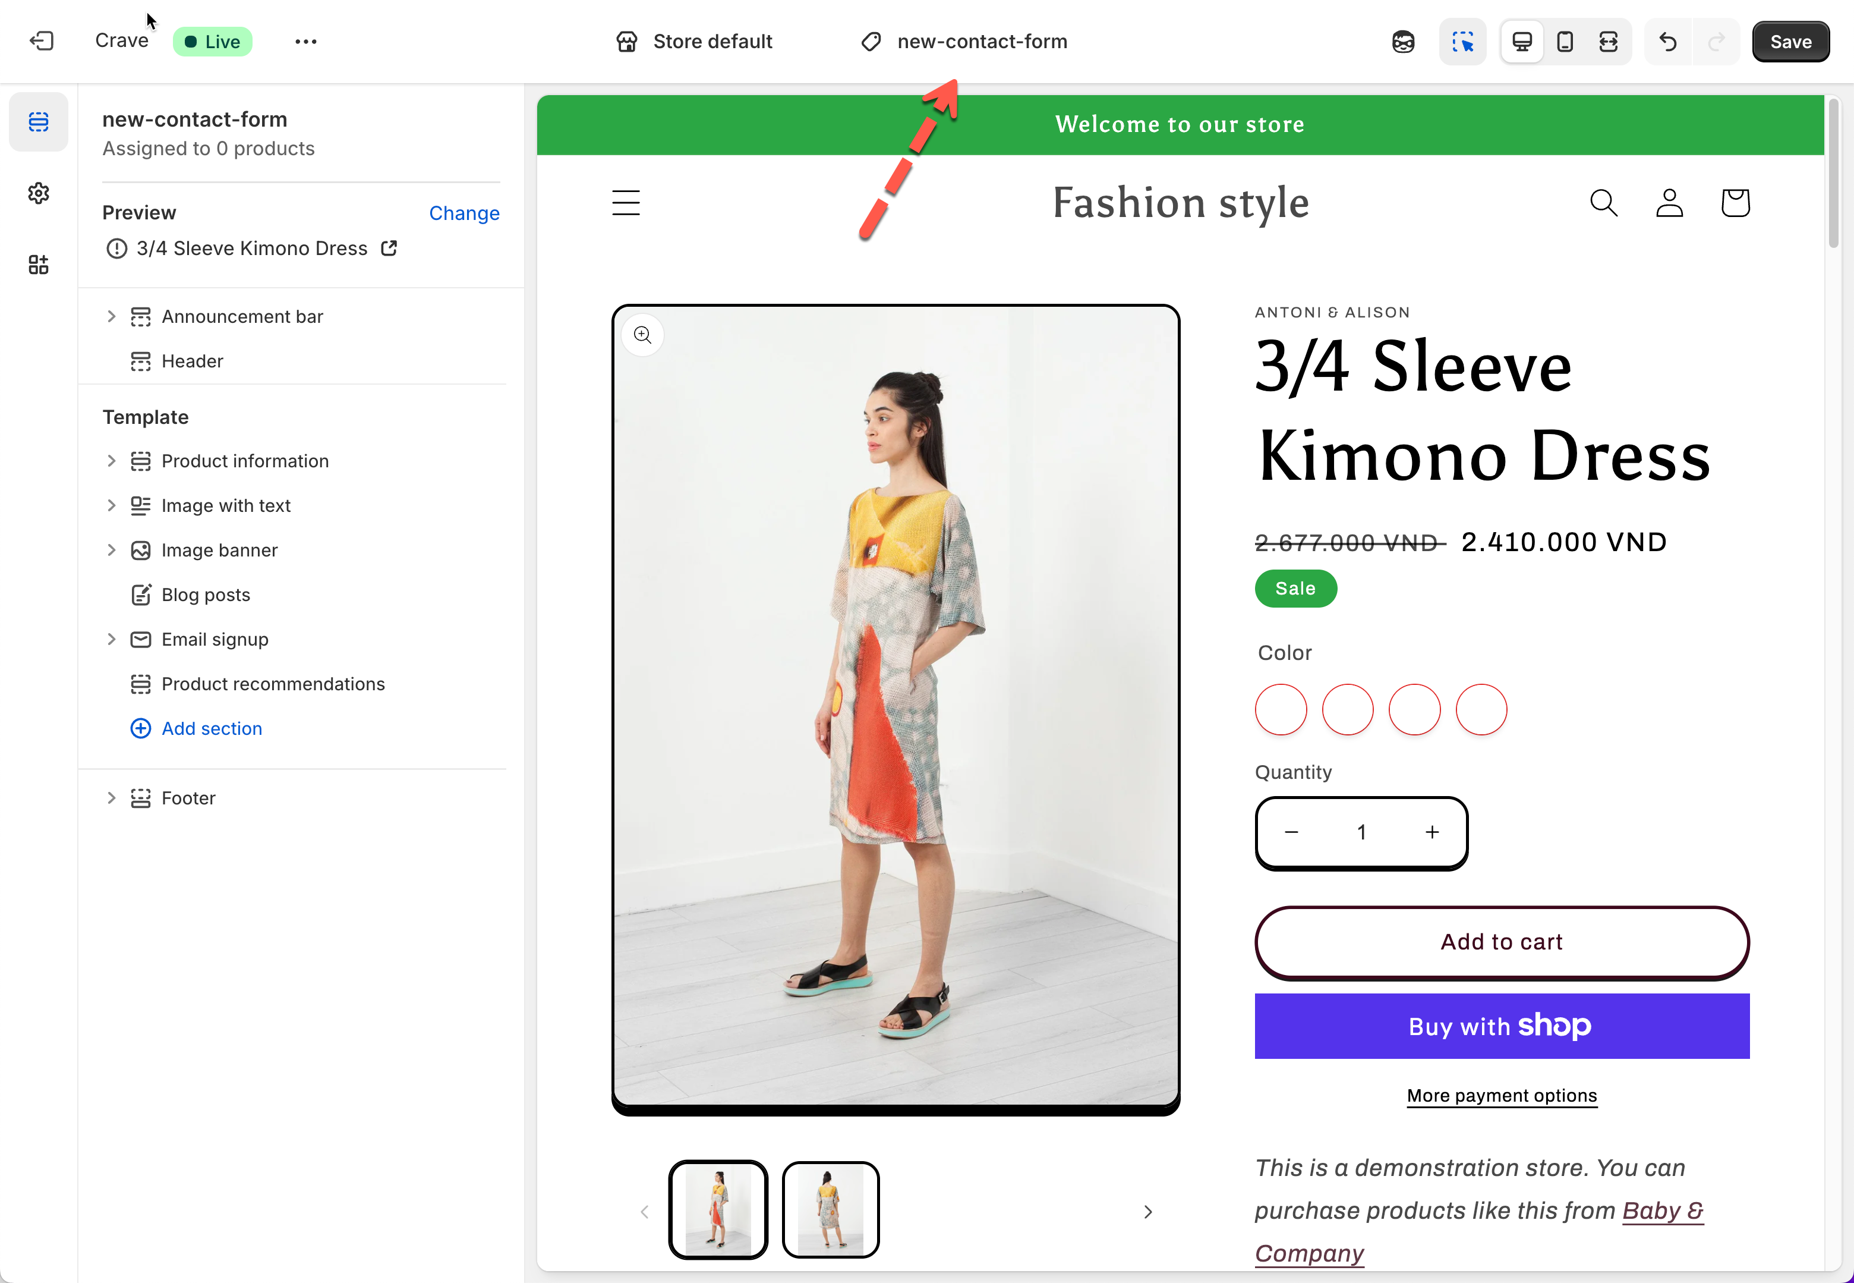Select the first color swatch circle
The height and width of the screenshot is (1283, 1854).
click(1281, 709)
